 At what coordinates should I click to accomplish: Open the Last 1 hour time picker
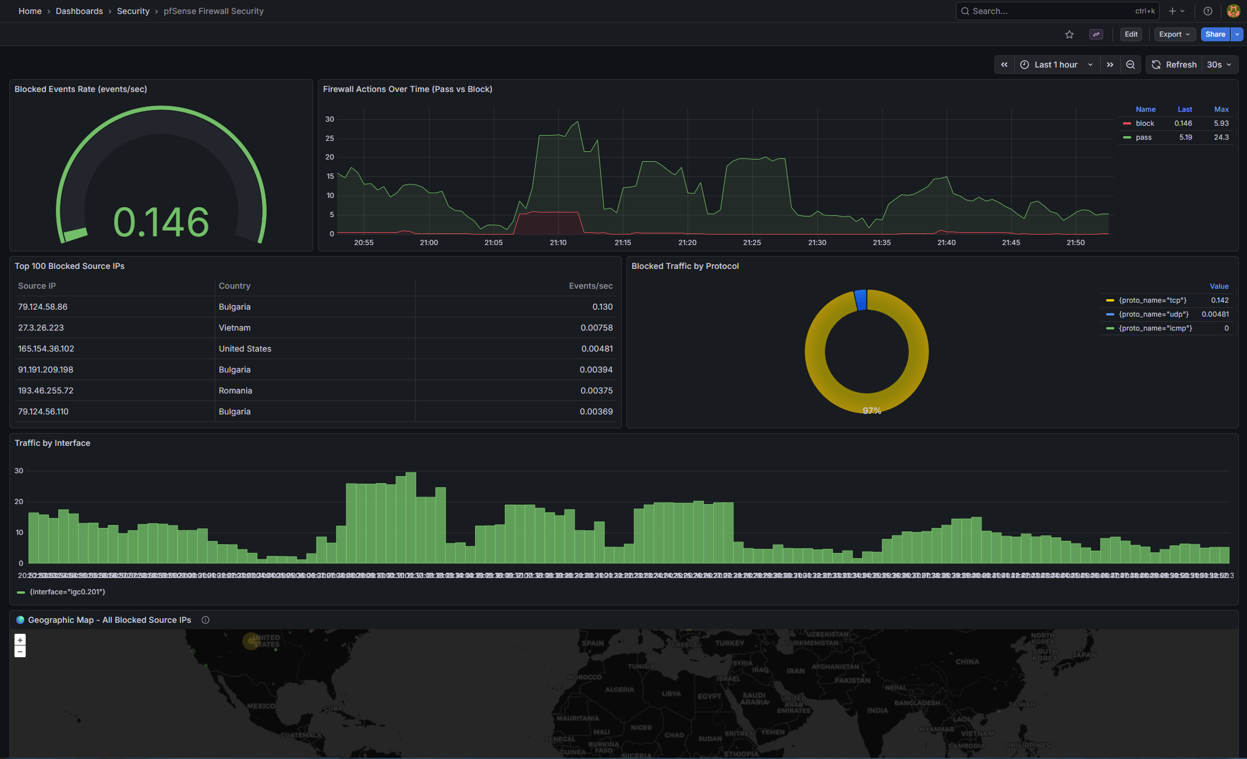(x=1057, y=65)
